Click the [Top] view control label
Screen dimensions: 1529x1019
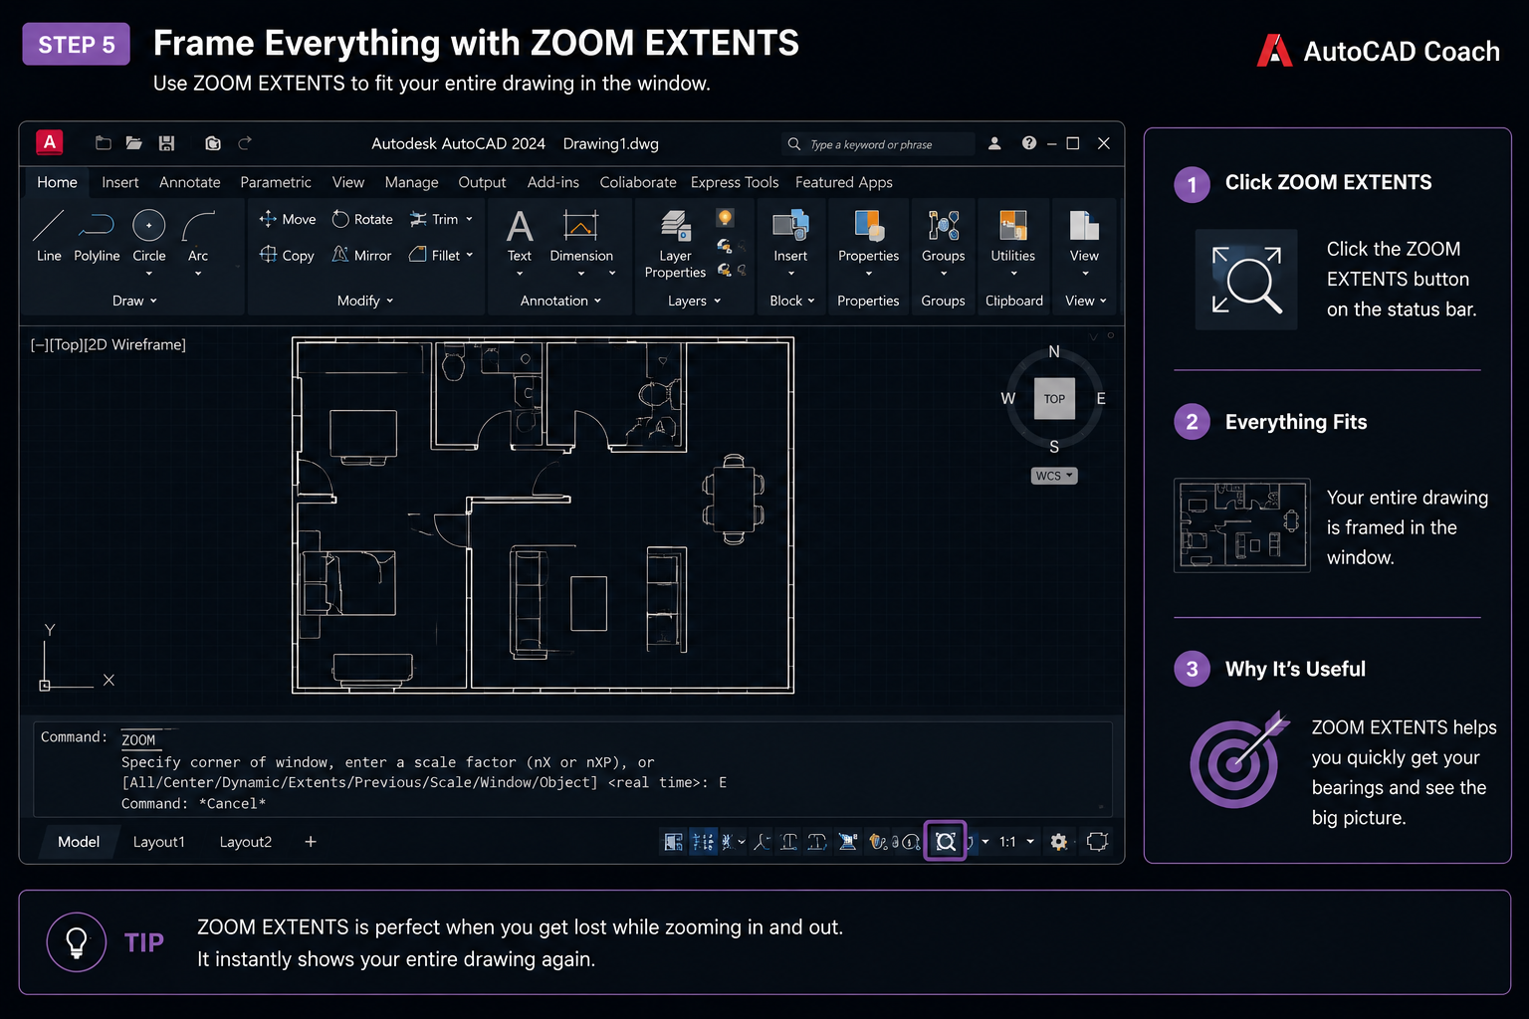click(x=65, y=344)
